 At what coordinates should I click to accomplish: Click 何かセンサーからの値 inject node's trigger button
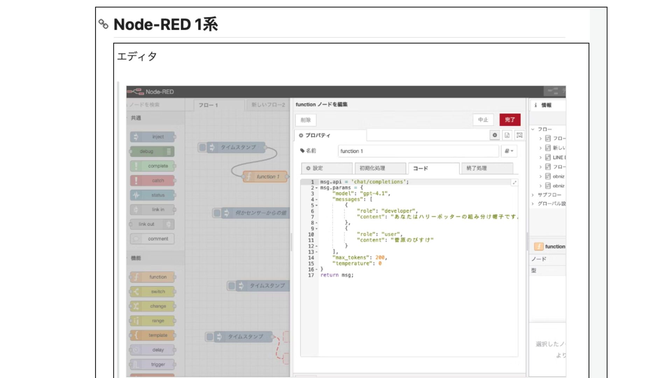pos(217,213)
